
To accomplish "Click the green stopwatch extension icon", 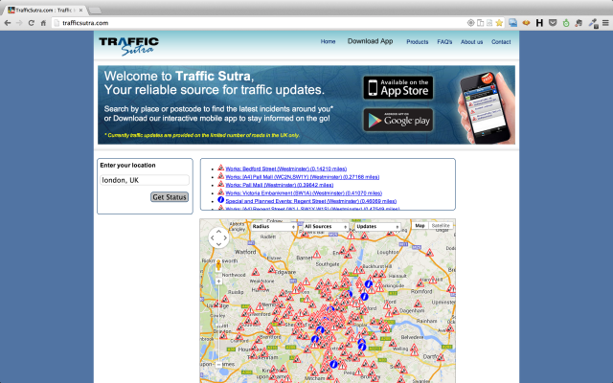I will (x=566, y=23).
